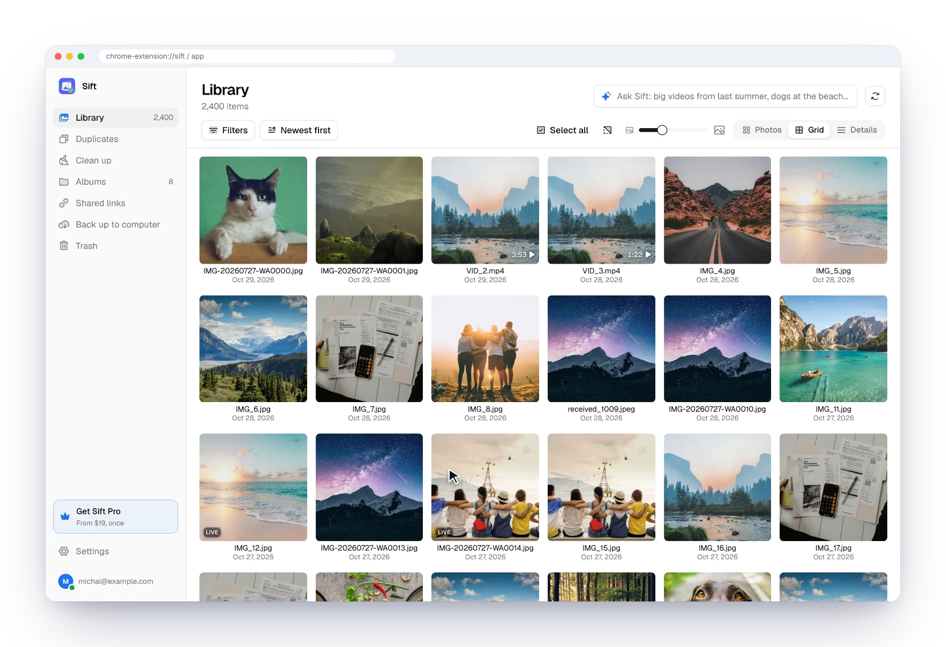The width and height of the screenshot is (946, 647).
Task: Click the Library count badge 2,400
Action: tap(163, 117)
